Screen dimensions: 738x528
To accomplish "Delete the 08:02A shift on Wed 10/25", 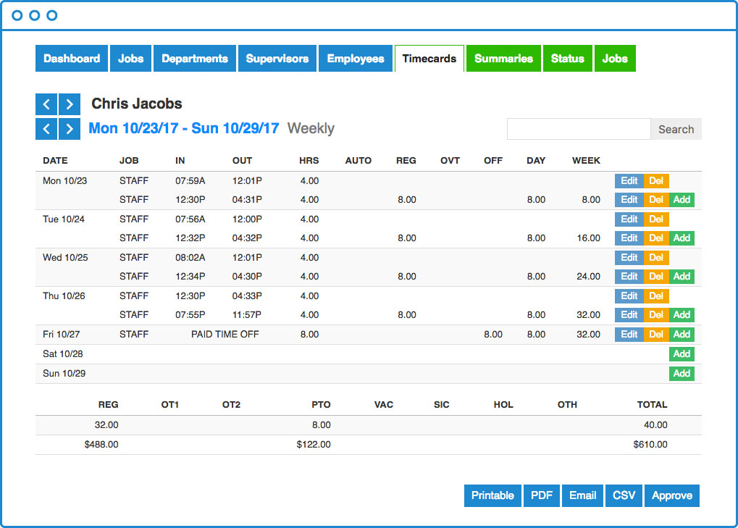I will [655, 257].
